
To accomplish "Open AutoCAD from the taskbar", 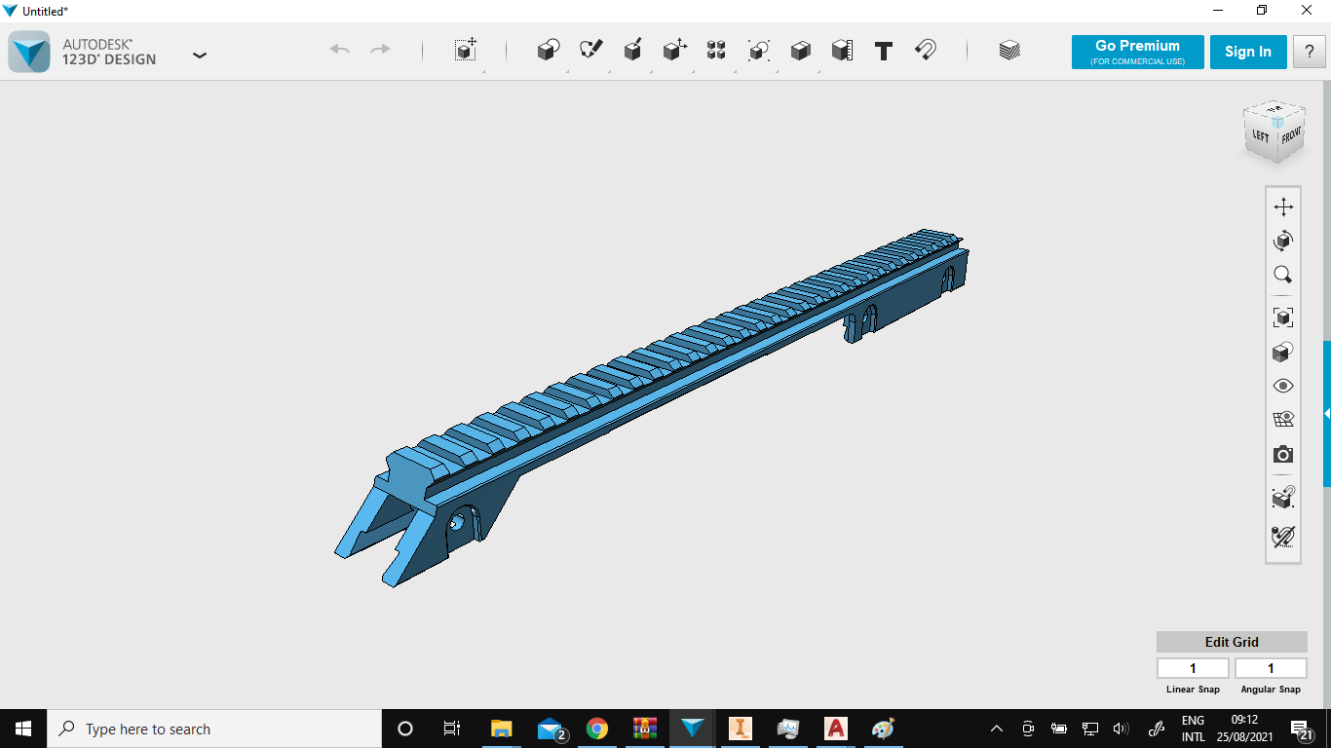I will (836, 729).
